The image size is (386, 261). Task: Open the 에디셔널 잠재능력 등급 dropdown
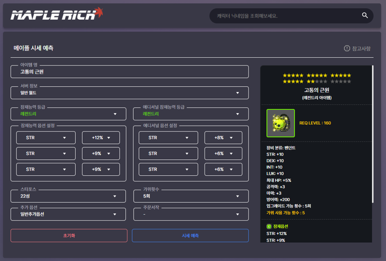[x=191, y=114]
